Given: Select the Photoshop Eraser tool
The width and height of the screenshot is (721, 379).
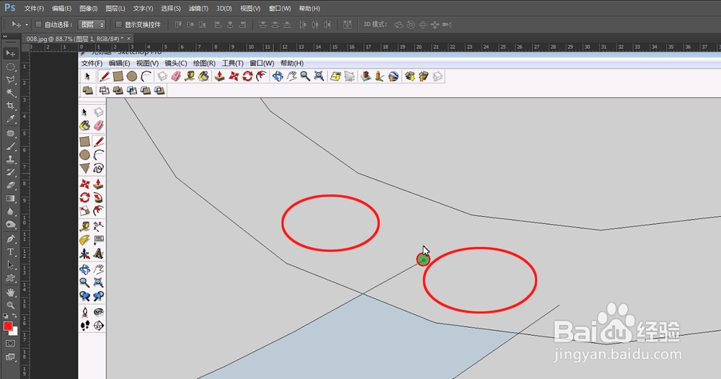Looking at the screenshot, I should tap(11, 185).
